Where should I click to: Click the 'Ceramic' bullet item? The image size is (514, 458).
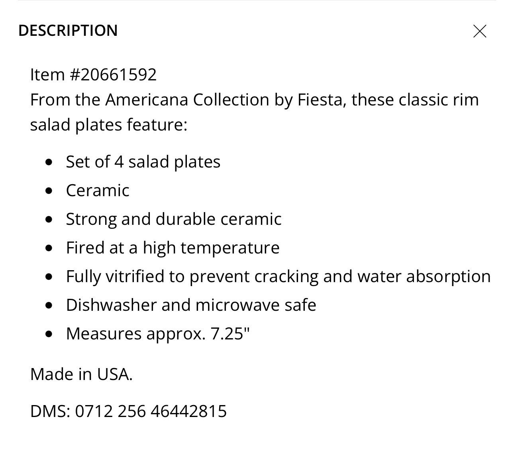[x=98, y=191]
